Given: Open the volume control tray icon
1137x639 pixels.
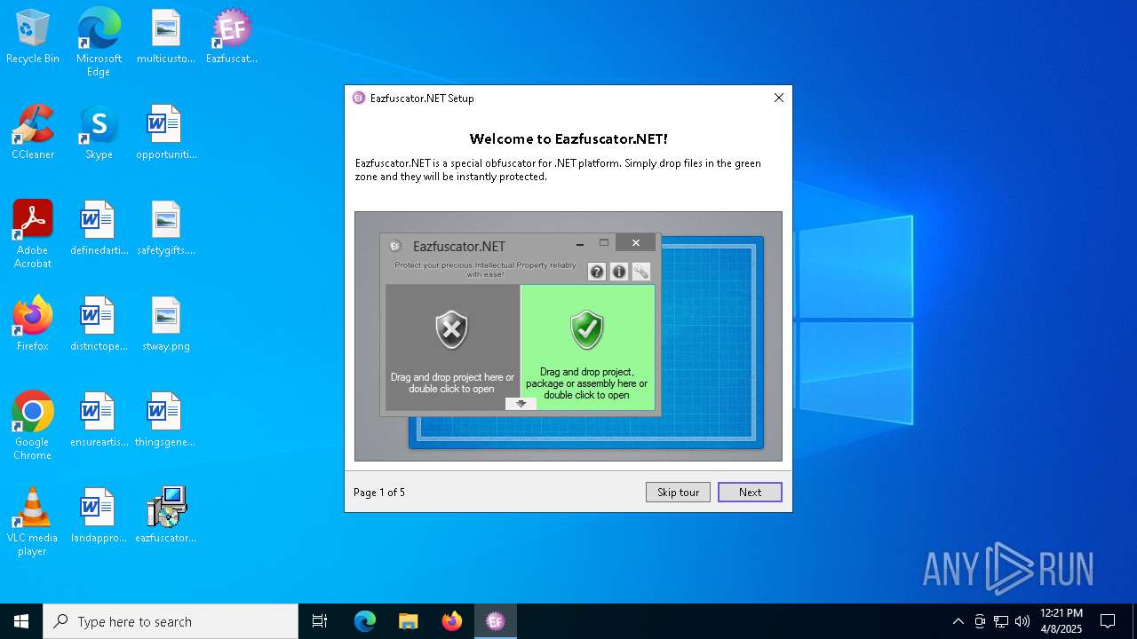Looking at the screenshot, I should [x=1022, y=621].
